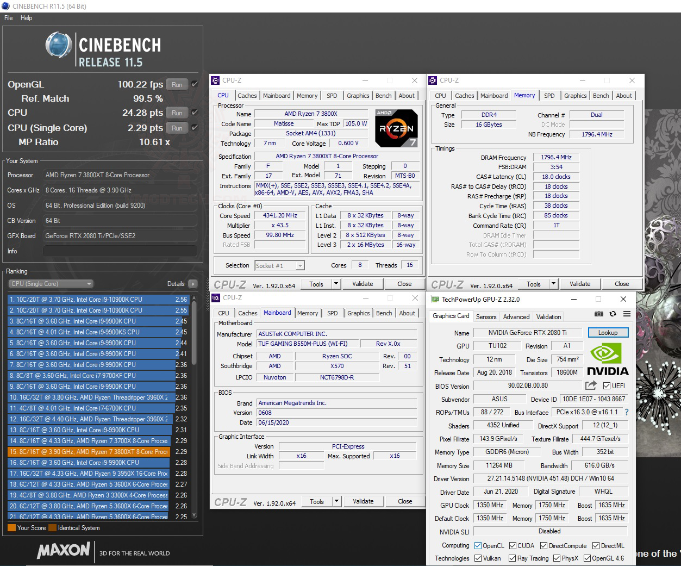Open Tools dropdown arrow in CPU-Z Memory window
This screenshot has height=566, width=681.
click(x=553, y=284)
